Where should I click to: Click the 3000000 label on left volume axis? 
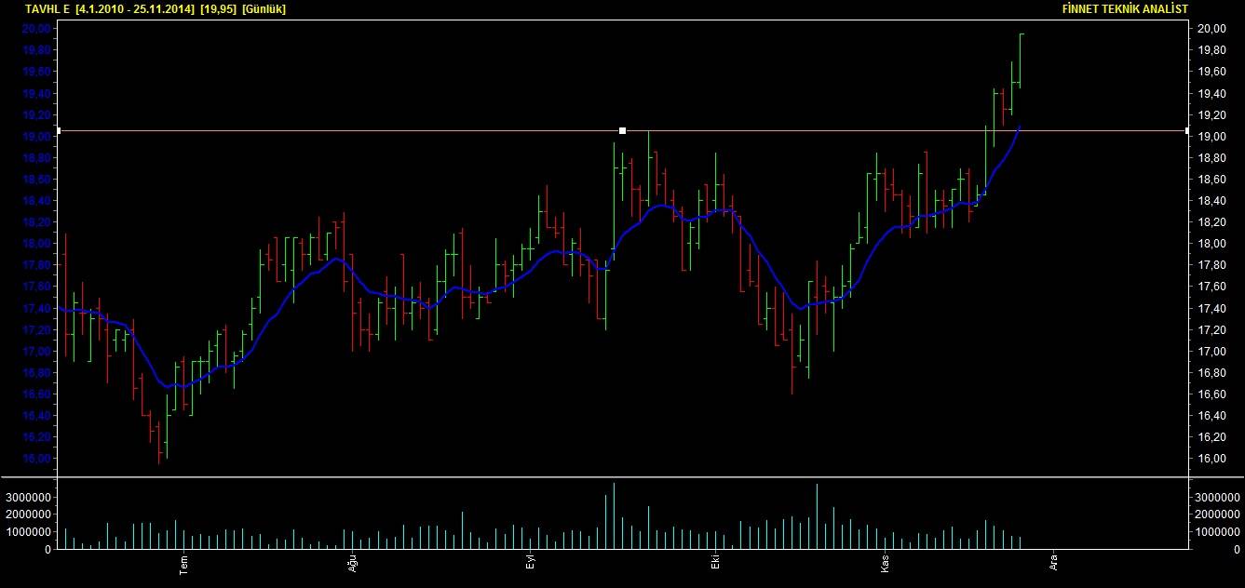click(x=28, y=496)
